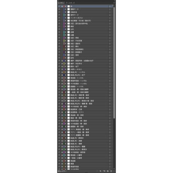The height and width of the screenshot is (173, 173).
Task: Switch to the アートボード tab
Action: (x=70, y=3)
